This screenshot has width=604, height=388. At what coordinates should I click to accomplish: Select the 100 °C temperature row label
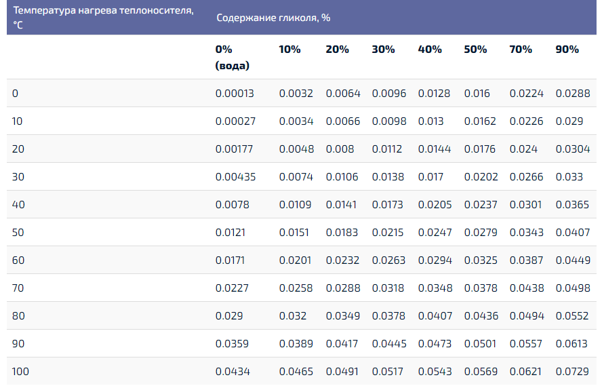(21, 372)
